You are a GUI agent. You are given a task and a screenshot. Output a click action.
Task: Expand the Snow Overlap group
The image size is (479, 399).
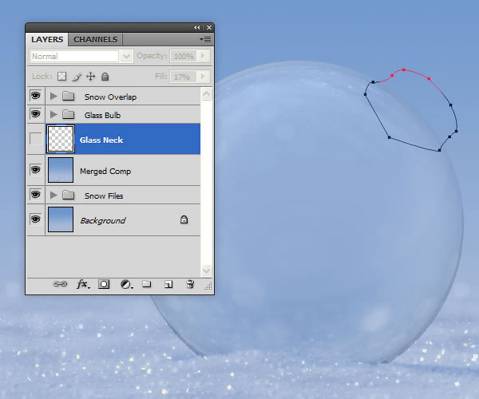[53, 97]
